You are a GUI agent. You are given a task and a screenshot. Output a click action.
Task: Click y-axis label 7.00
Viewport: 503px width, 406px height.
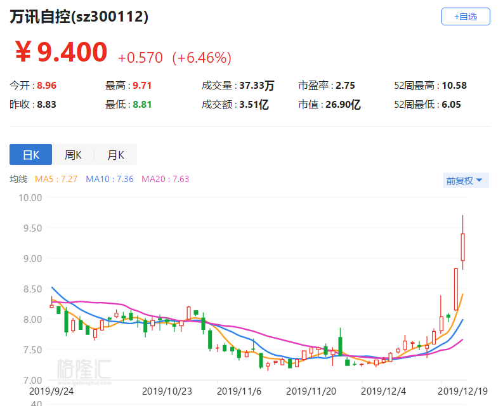[32, 381]
